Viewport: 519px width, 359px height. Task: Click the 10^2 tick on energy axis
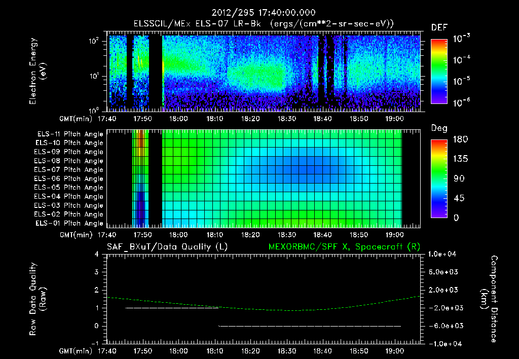point(94,41)
